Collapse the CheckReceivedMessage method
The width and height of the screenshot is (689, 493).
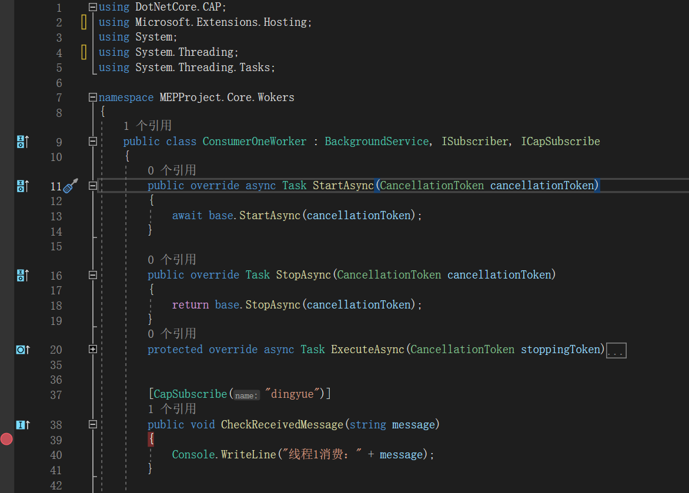pyautogui.click(x=92, y=424)
